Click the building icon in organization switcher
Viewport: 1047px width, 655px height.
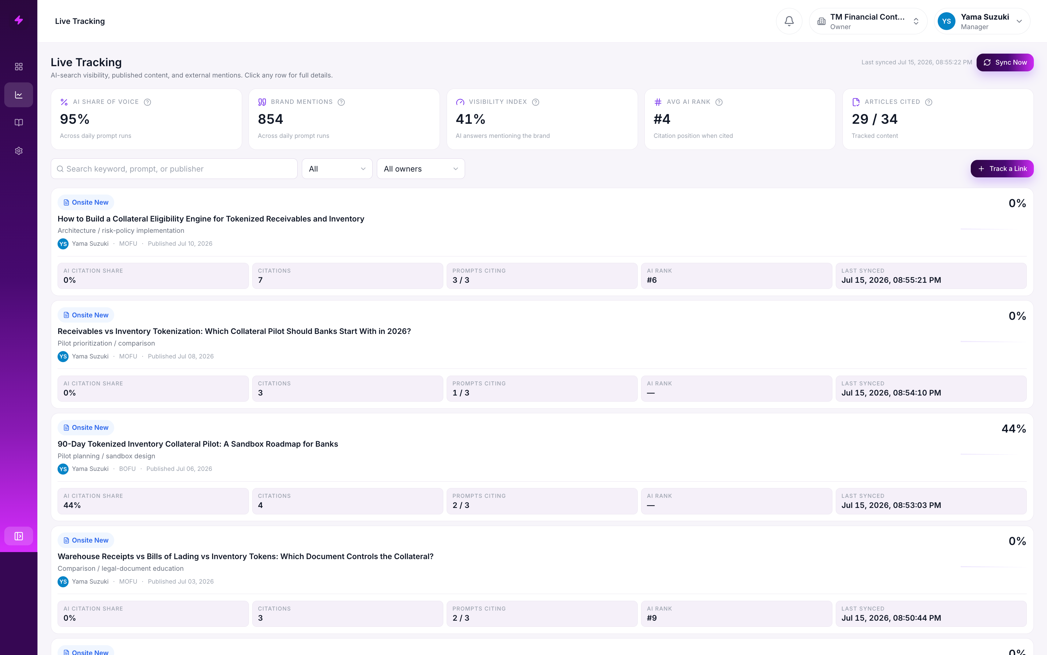[821, 21]
